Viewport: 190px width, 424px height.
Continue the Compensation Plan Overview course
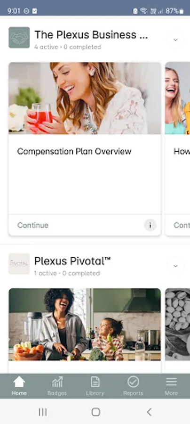point(33,225)
